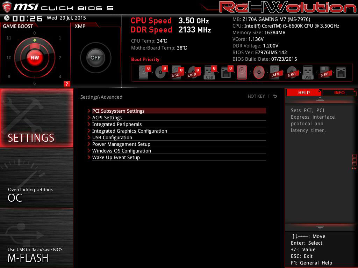Click the HOT KEY label
The image size is (358, 268).
(256, 96)
